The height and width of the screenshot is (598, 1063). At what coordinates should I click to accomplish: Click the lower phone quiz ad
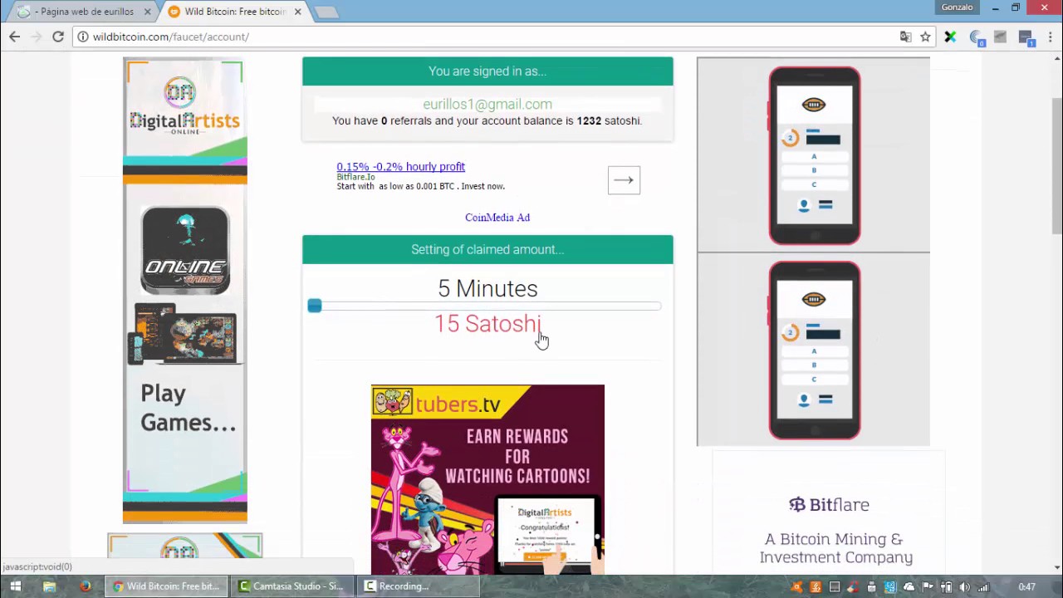click(814, 350)
